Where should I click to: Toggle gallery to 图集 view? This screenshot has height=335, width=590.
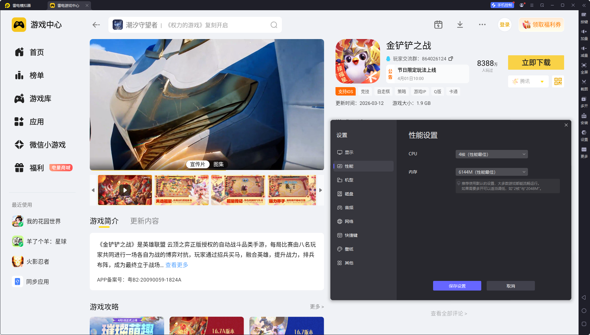(x=218, y=164)
